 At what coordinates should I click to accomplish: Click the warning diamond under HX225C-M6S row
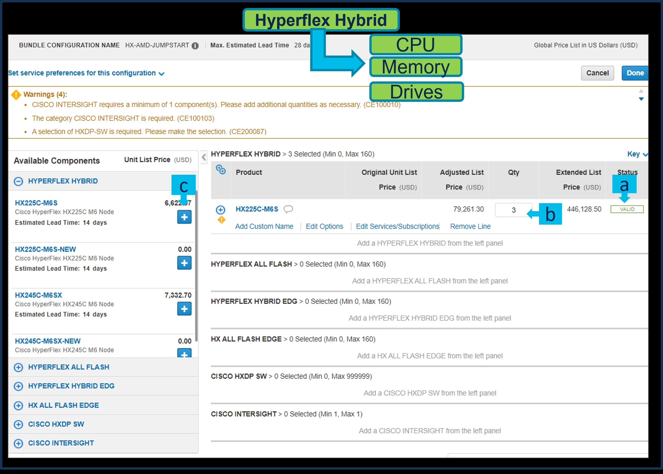coord(221,220)
